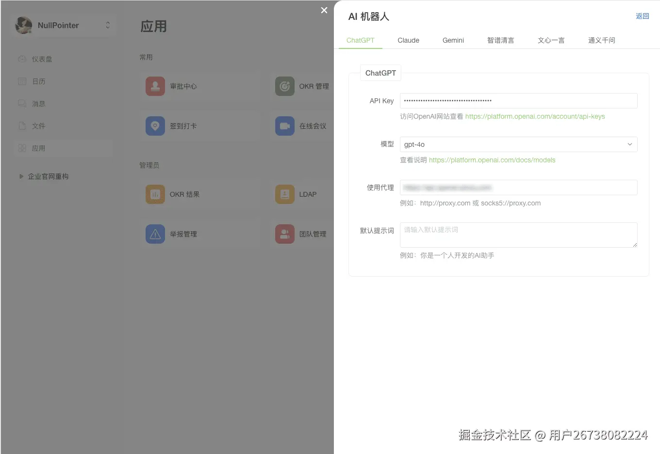This screenshot has width=660, height=454.
Task: Click the 模型 dropdown chevron arrow
Action: (x=629, y=144)
